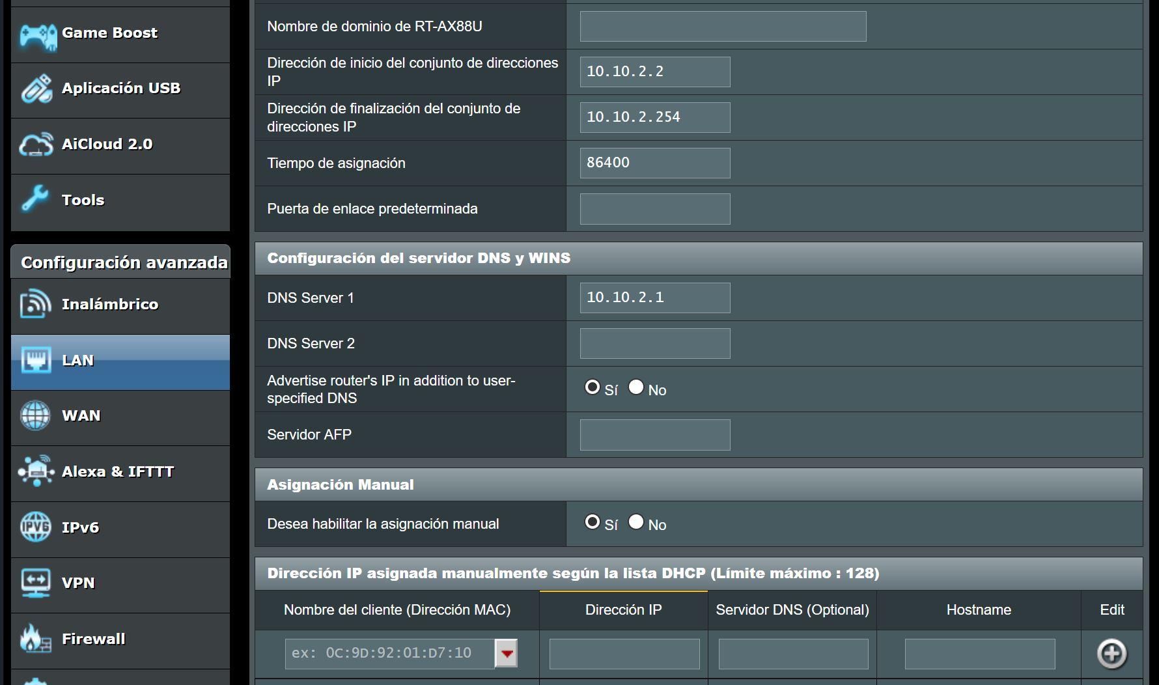The height and width of the screenshot is (685, 1159).
Task: Open Inalámbrico settings
Action: (120, 307)
